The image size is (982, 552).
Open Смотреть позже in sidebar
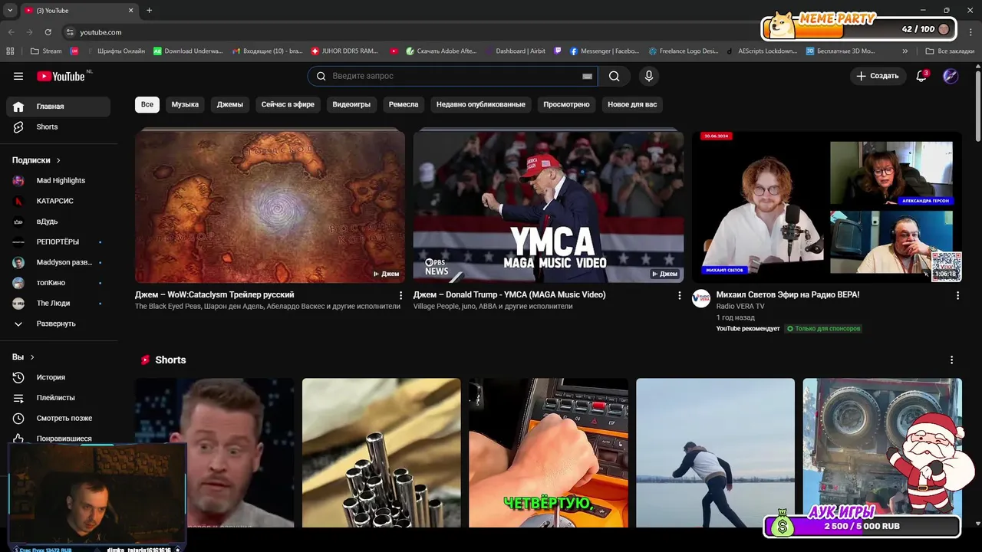click(x=58, y=418)
